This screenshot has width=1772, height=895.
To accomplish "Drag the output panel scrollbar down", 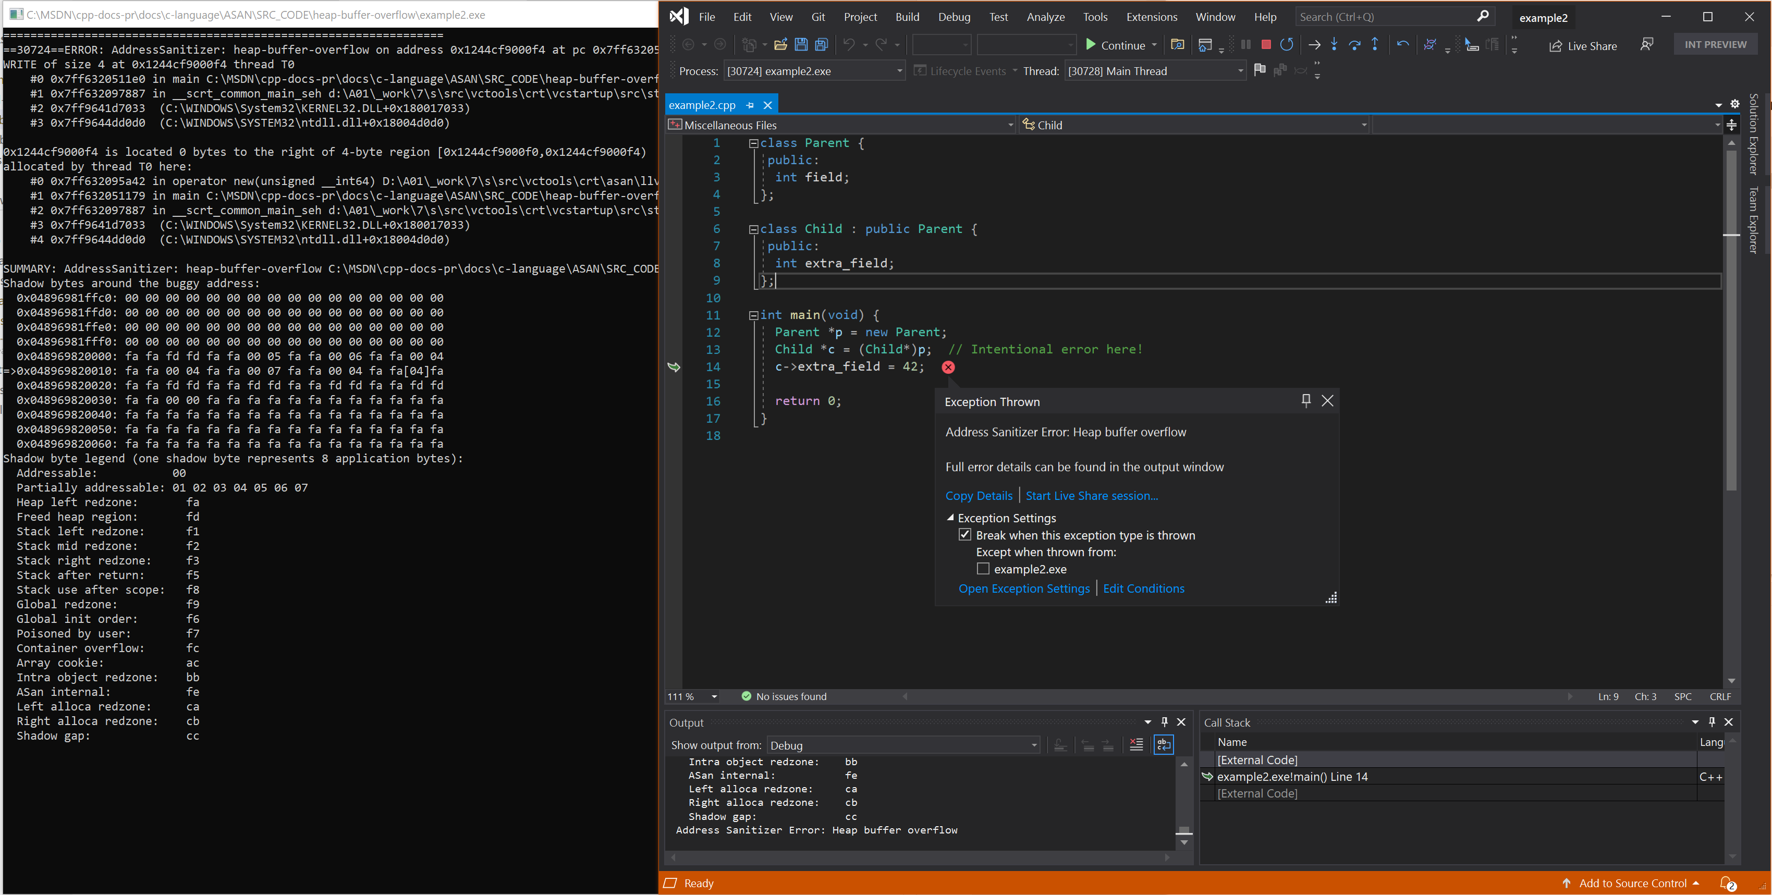I will 1183,852.
